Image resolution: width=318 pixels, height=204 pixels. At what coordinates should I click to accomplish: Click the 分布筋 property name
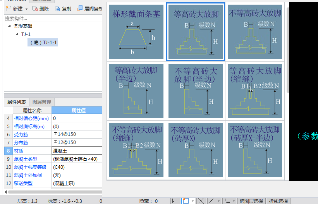click(21, 142)
